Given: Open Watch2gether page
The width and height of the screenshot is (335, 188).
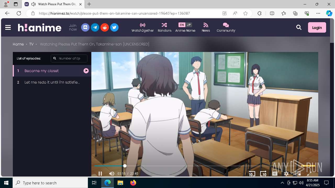Looking at the screenshot, I should 143,27.
